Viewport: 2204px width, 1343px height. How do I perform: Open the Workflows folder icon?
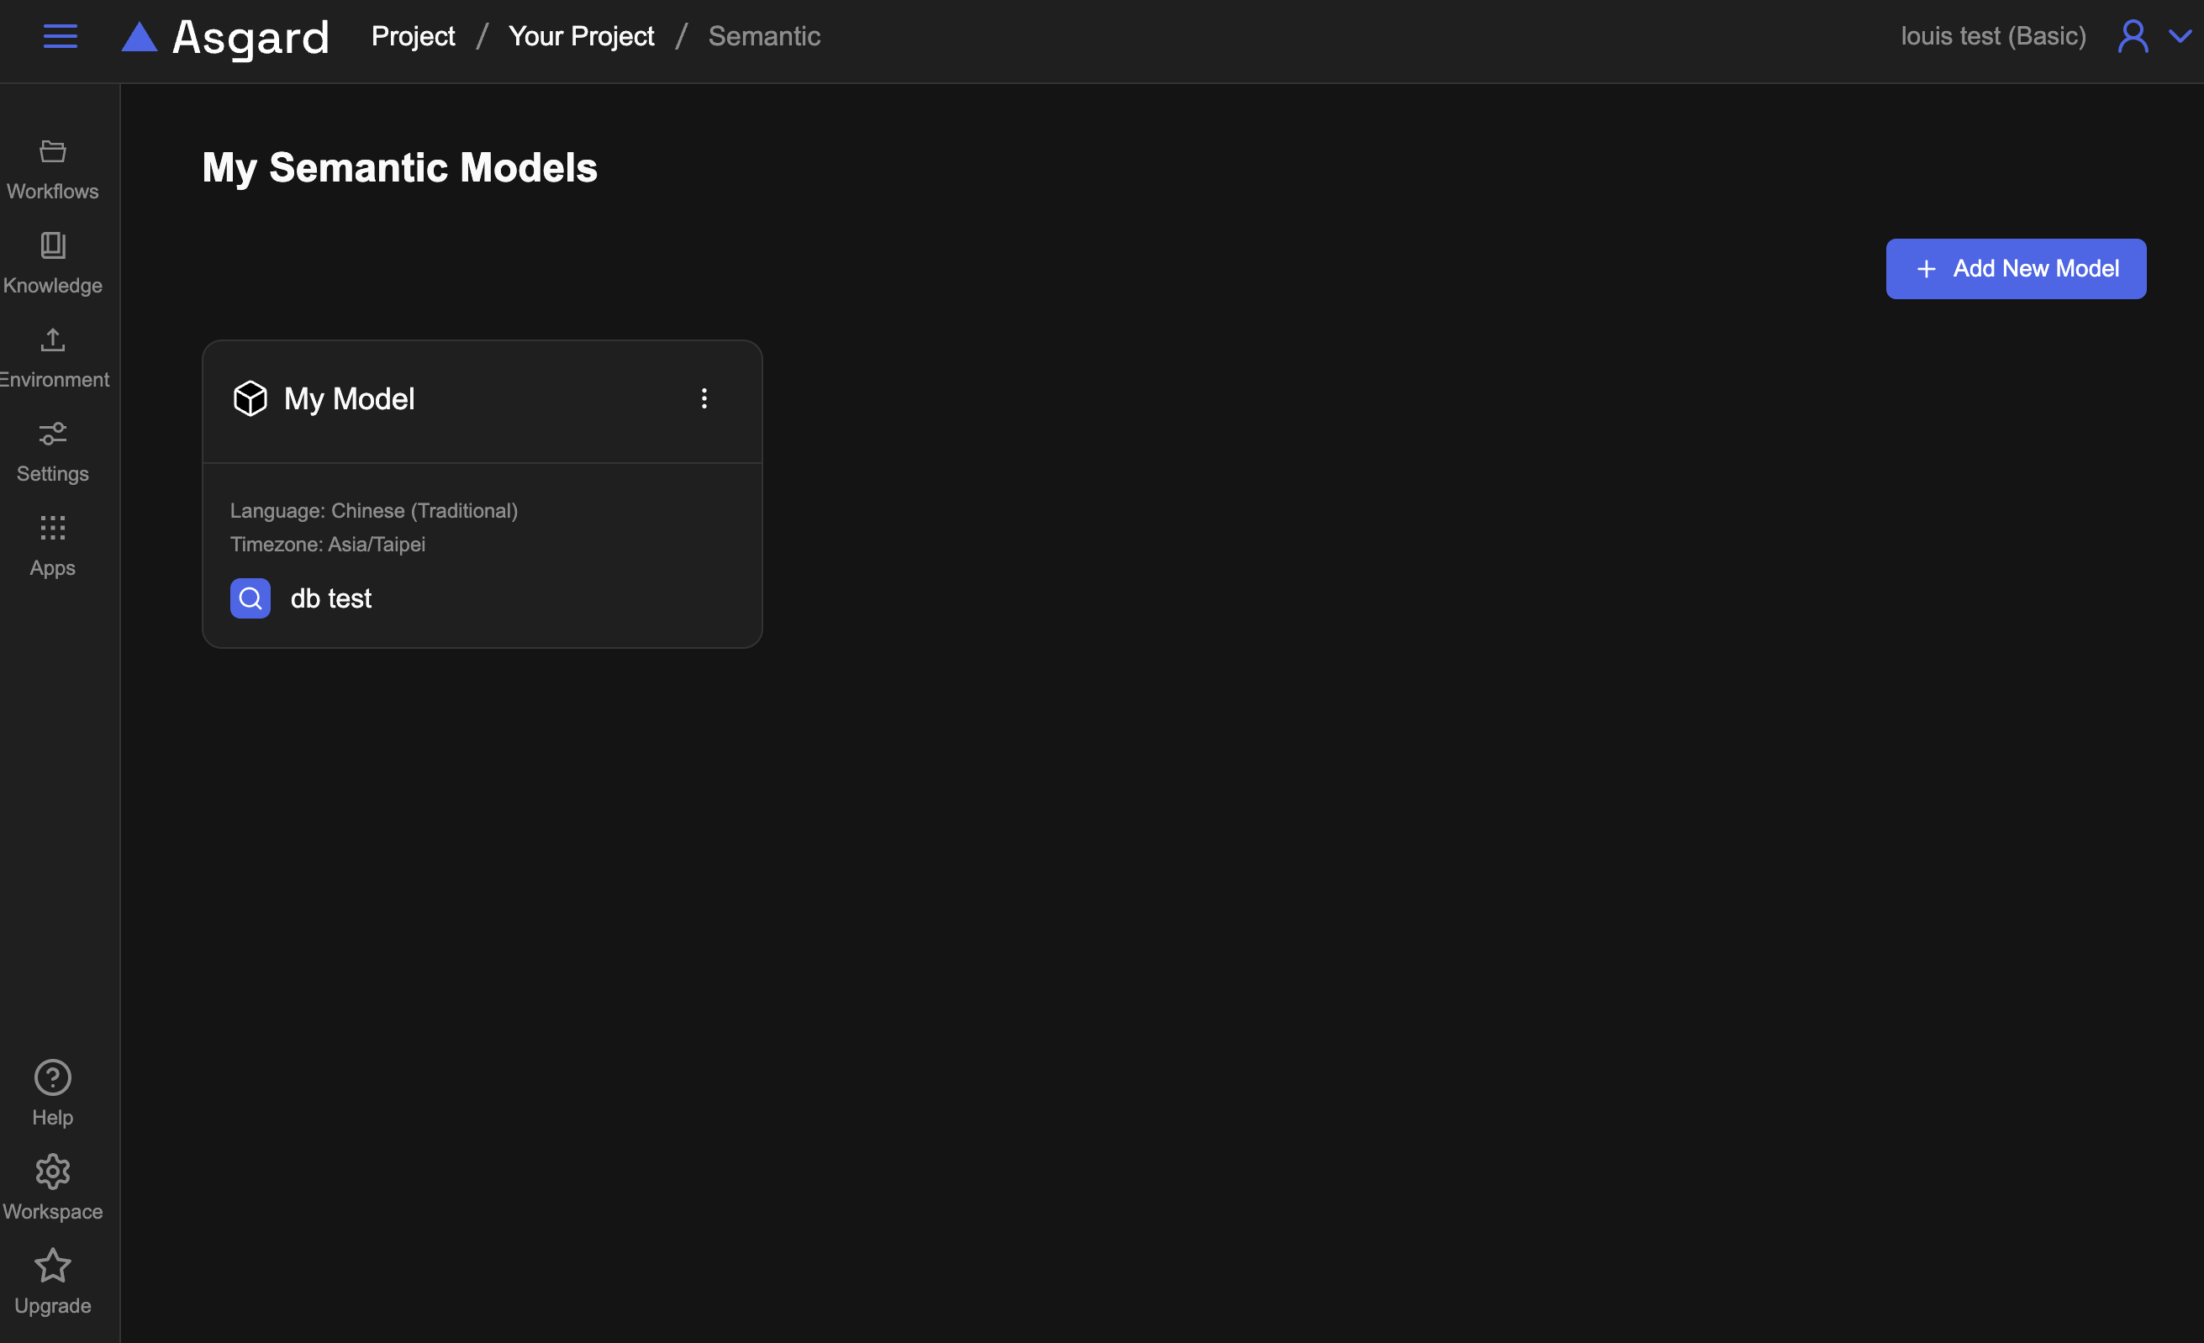(x=53, y=151)
